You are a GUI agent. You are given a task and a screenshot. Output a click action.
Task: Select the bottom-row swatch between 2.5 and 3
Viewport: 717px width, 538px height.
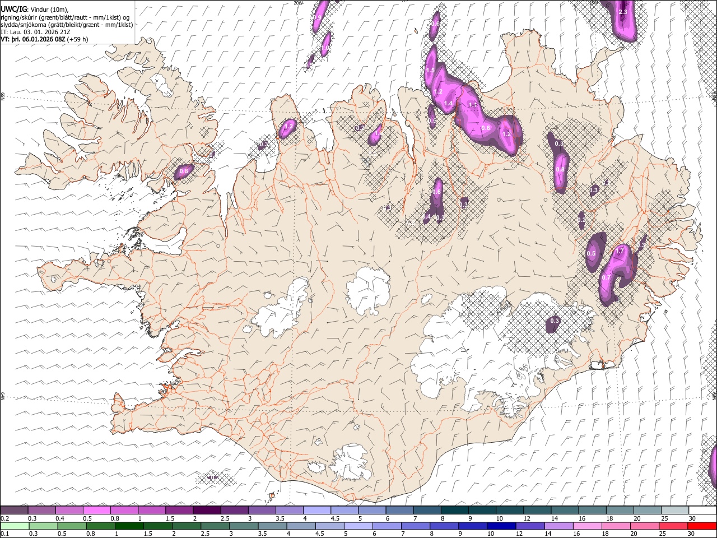tap(216, 526)
